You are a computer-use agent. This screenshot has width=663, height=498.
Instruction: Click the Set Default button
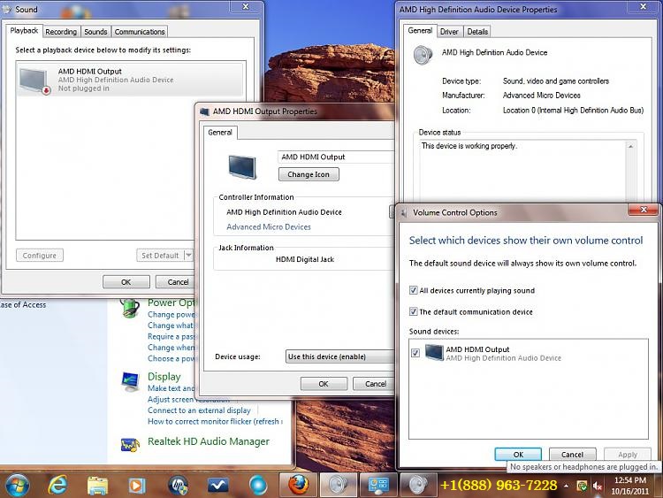click(160, 255)
